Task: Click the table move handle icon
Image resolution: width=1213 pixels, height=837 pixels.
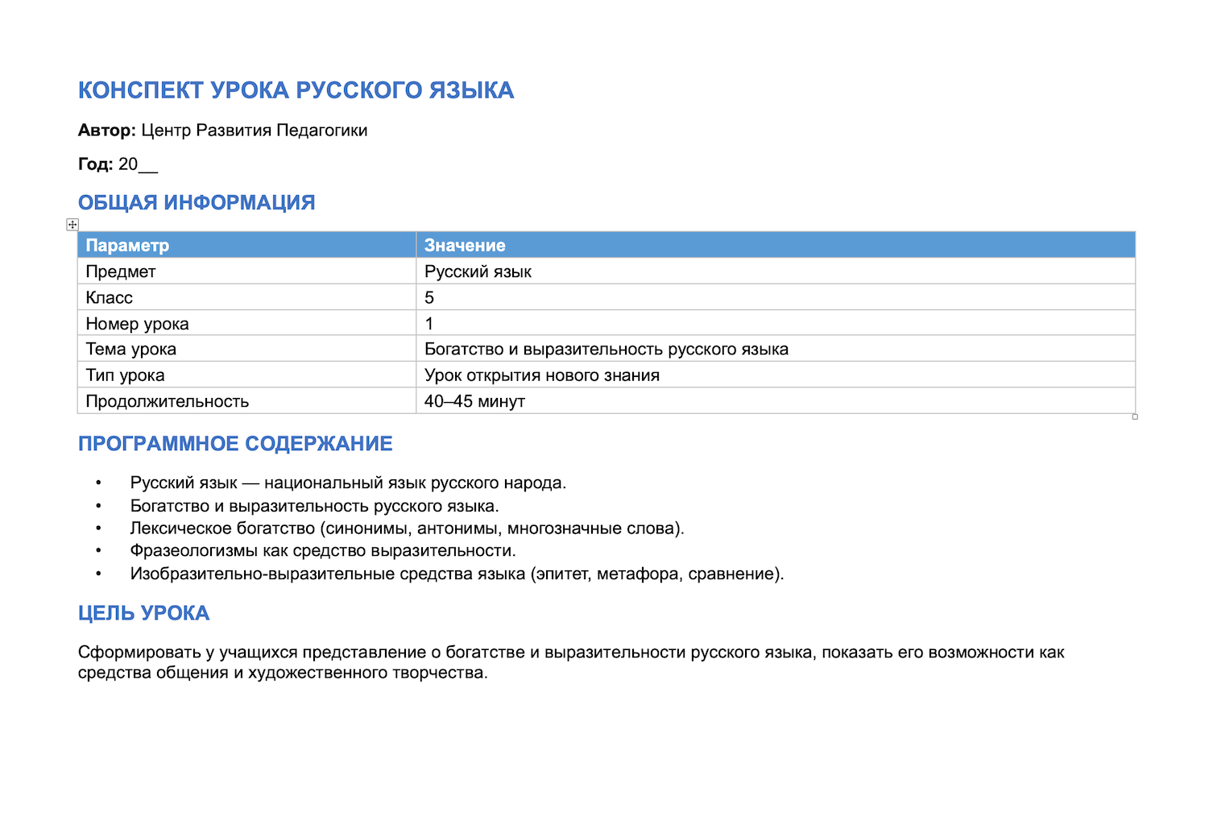Action: tap(72, 225)
